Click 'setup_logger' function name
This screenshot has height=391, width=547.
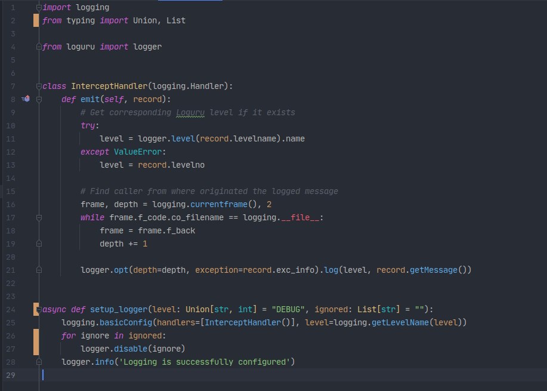pos(119,310)
